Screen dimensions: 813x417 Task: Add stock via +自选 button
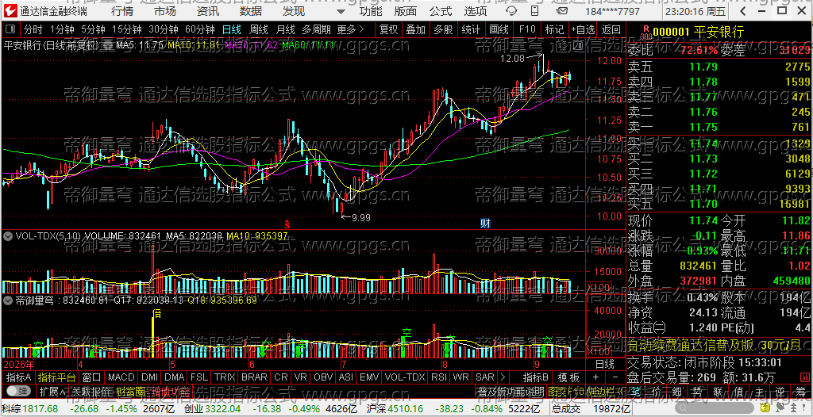click(583, 29)
